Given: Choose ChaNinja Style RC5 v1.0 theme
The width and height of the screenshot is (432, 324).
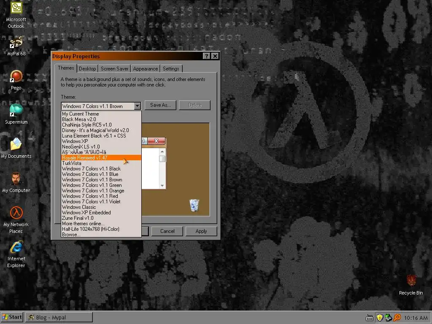Looking at the screenshot, I should (101, 125).
